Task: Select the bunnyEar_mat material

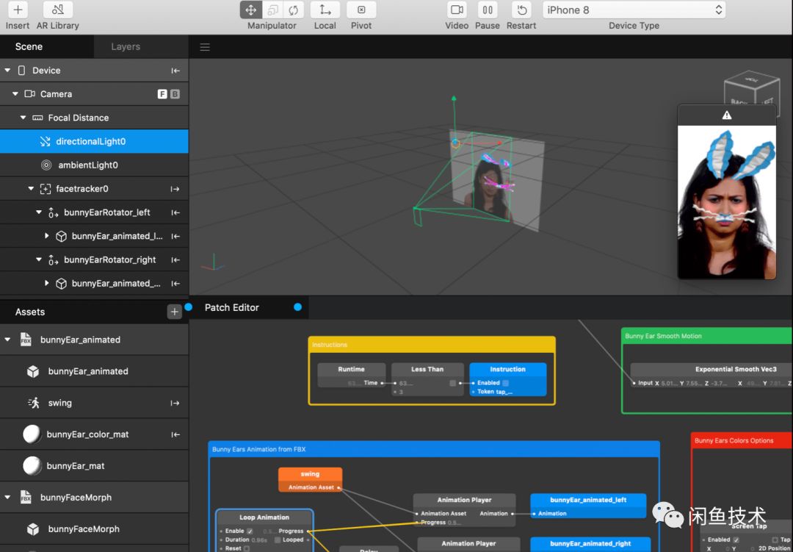Action: (x=94, y=466)
